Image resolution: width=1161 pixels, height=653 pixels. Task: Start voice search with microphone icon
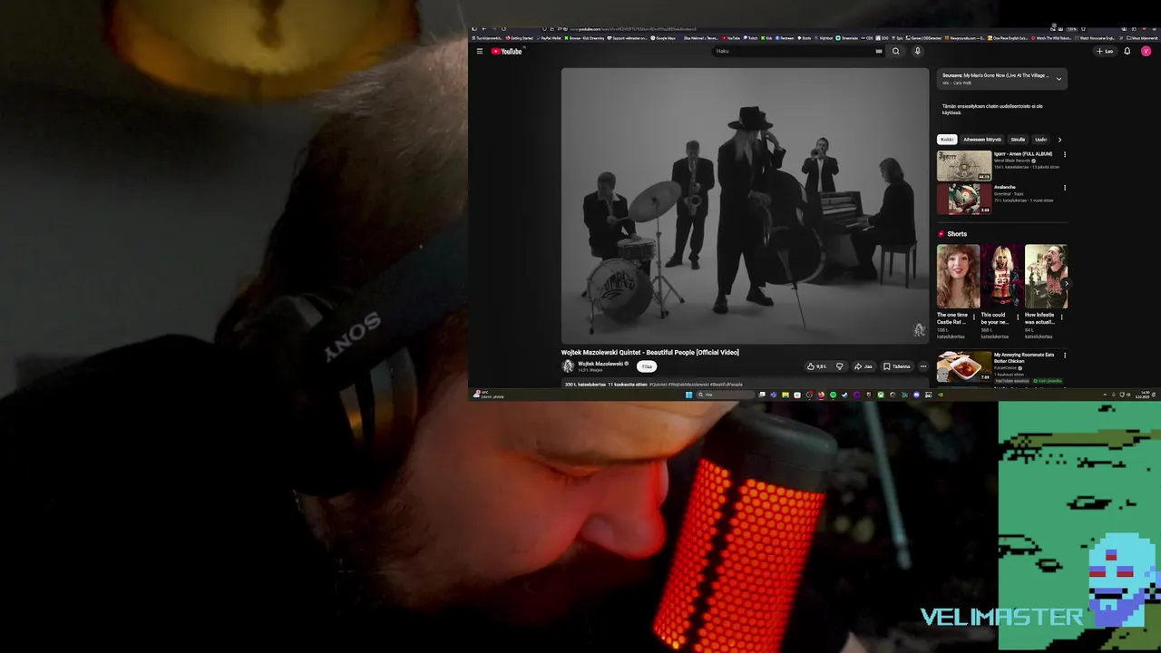coord(917,51)
